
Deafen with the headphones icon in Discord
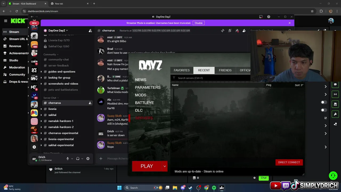tap(78, 158)
